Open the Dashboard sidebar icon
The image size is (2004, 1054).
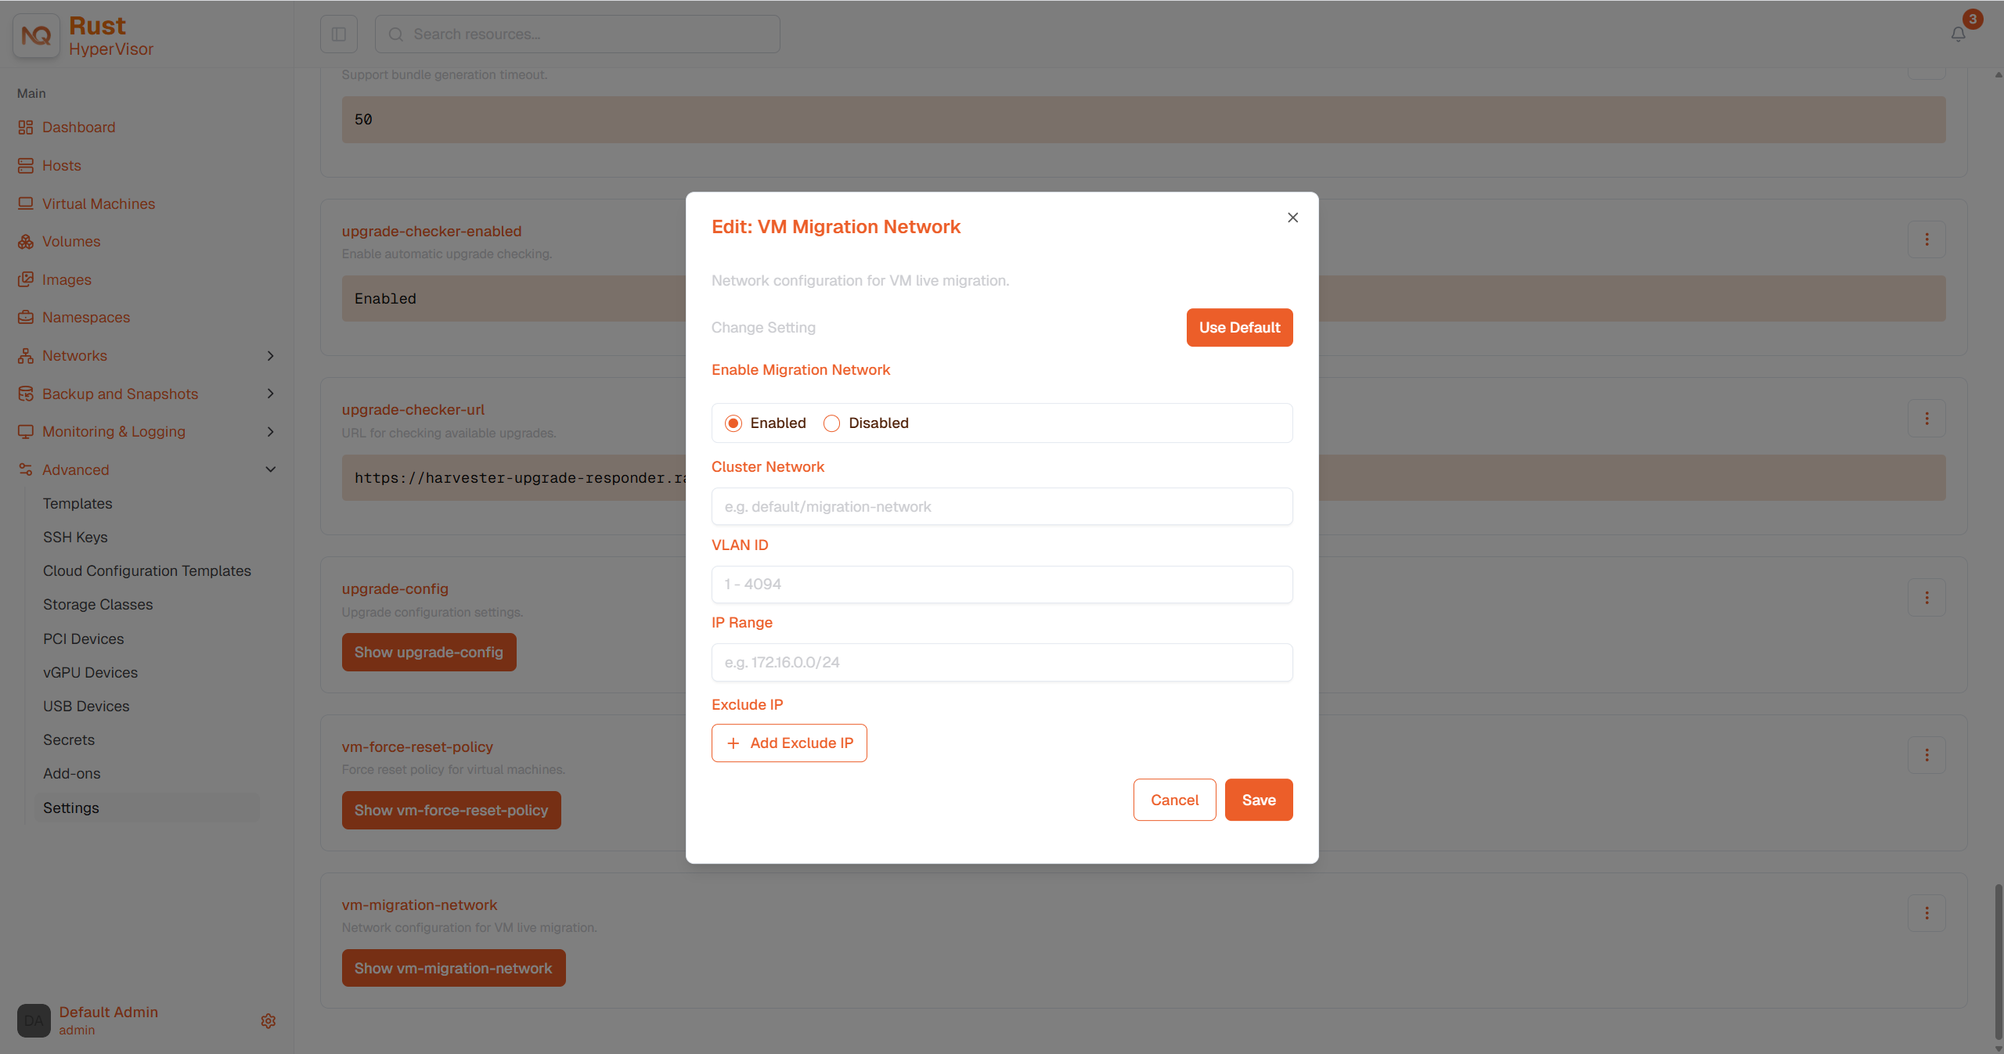pyautogui.click(x=26, y=128)
